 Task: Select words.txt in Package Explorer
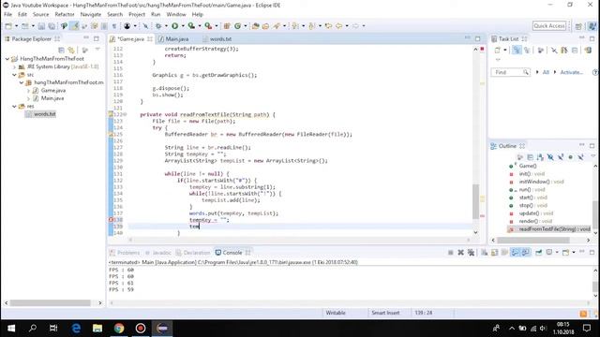(44, 114)
